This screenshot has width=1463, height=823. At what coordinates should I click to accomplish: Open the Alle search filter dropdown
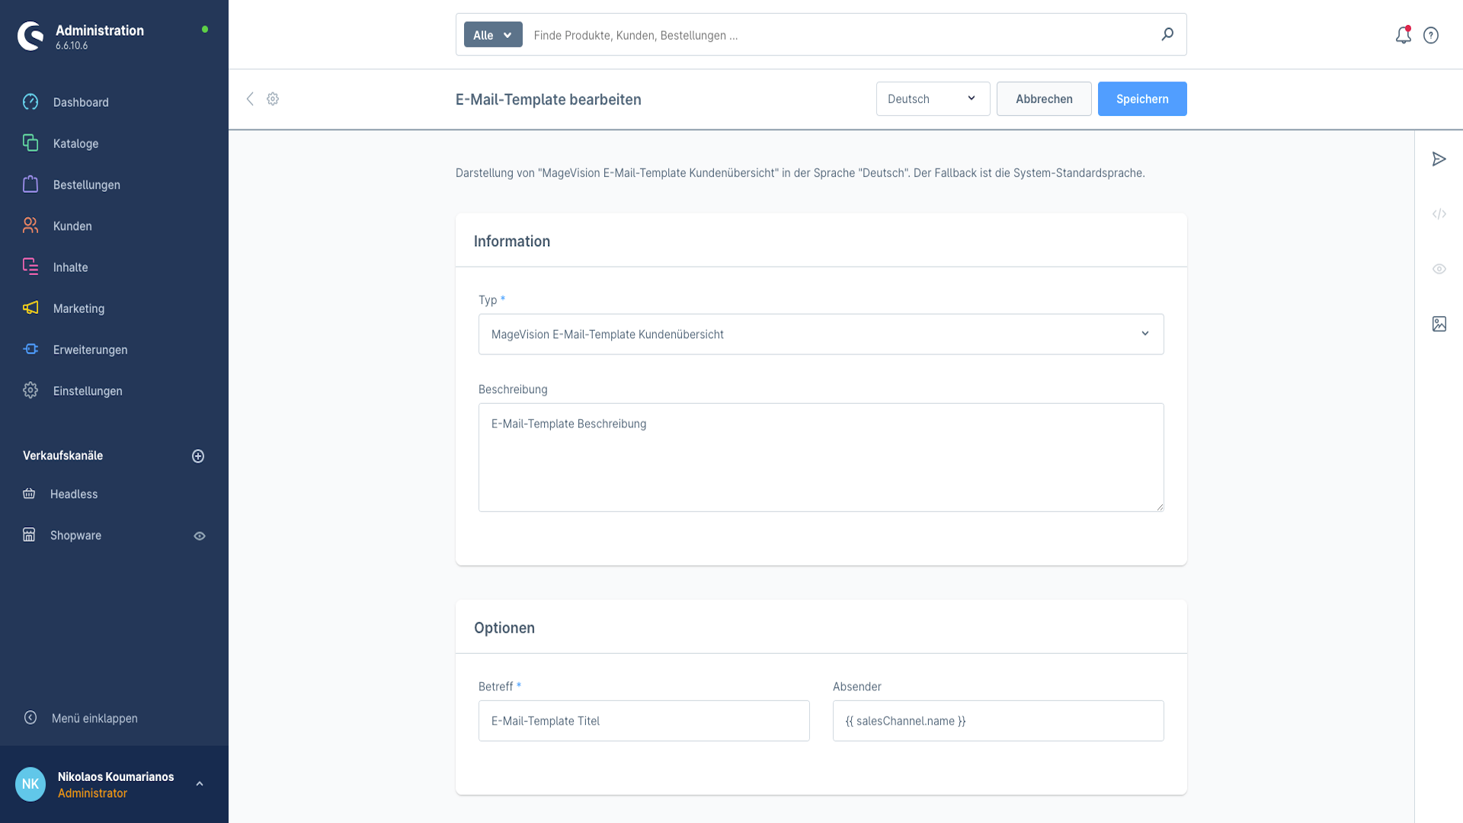click(493, 35)
